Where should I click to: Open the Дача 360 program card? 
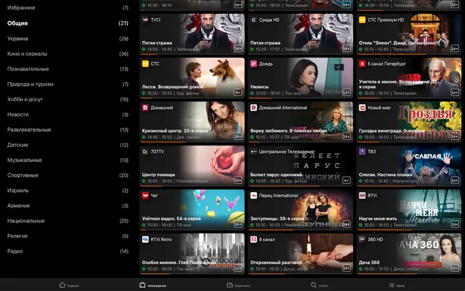click(409, 254)
